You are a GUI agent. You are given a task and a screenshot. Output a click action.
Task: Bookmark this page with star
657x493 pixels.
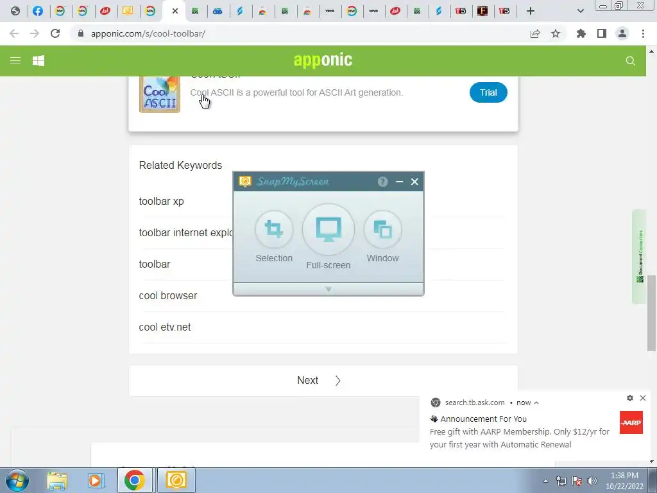tap(556, 33)
